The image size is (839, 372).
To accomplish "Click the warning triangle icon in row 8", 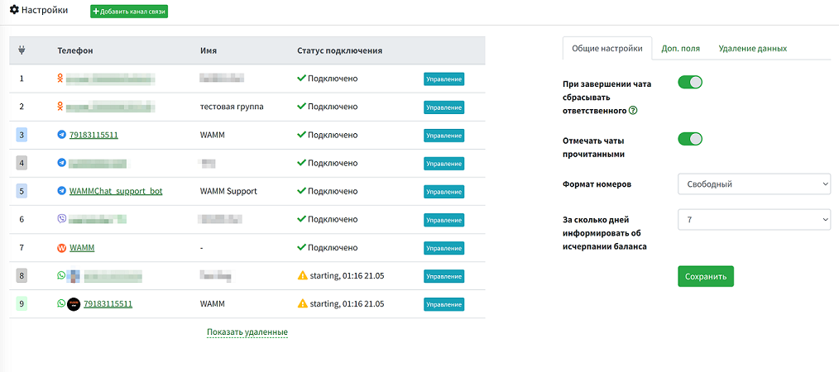I will [302, 275].
